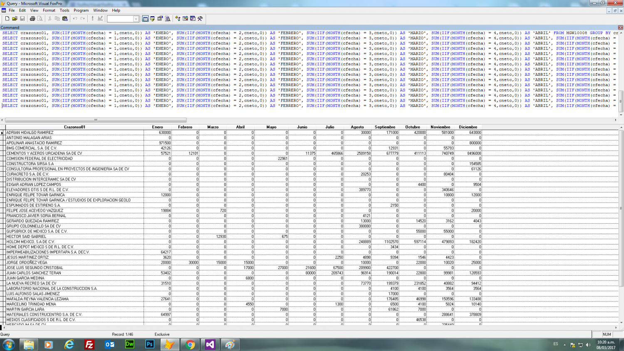Click the Enero column header
Image resolution: width=624 pixels, height=351 pixels.
[158, 127]
